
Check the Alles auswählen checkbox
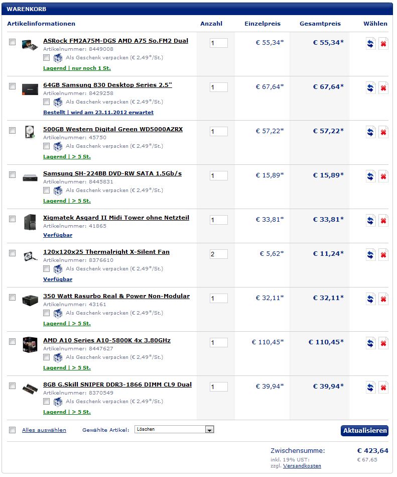click(x=12, y=430)
